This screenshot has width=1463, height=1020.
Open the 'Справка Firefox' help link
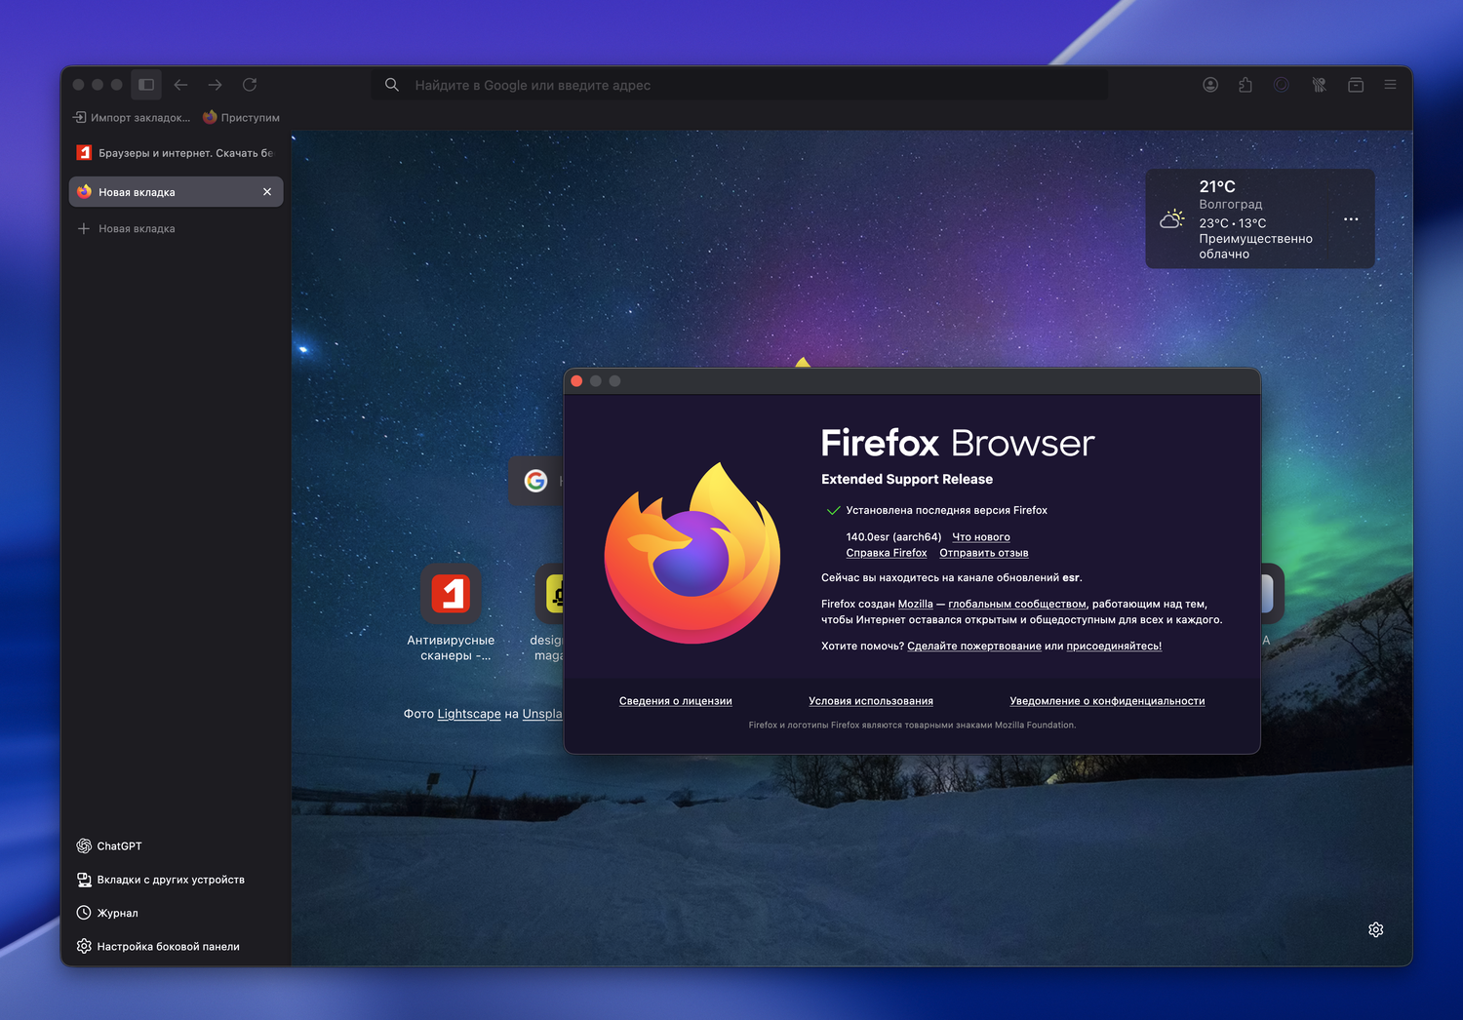point(887,553)
